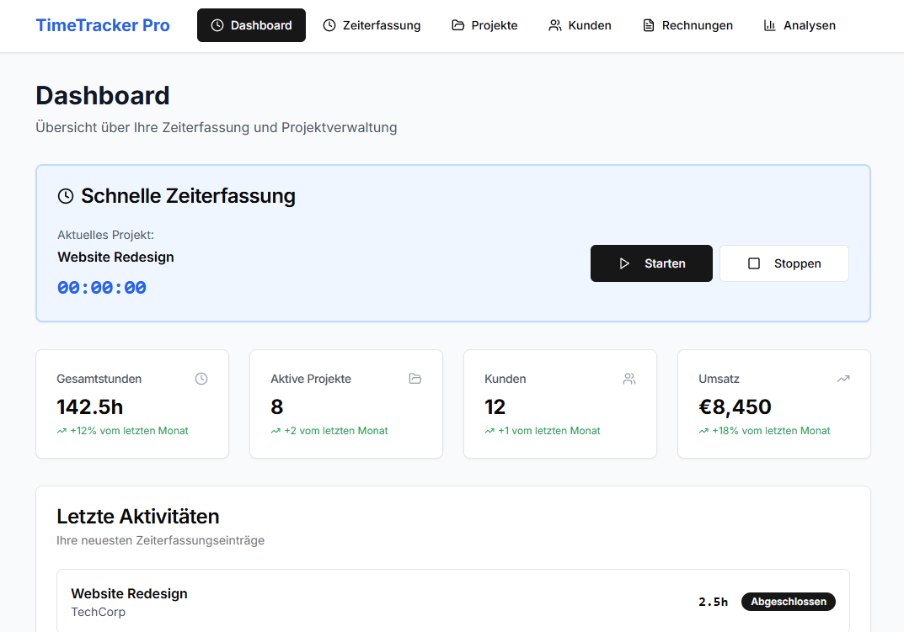Screen dimensions: 904x632
Task: Click the +12% vom letzten Monat text
Action: coord(129,431)
